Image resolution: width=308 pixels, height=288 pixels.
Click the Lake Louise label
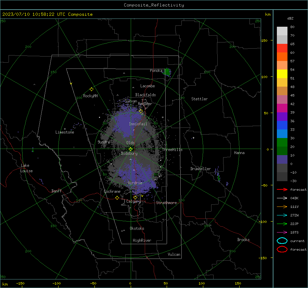26,168
